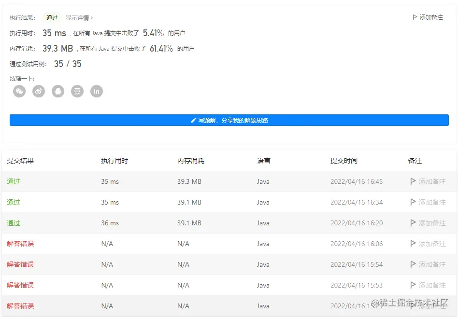Click the 2022/04/16 16:20 timestamp
This screenshot has height=317, width=458.
[x=357, y=223]
